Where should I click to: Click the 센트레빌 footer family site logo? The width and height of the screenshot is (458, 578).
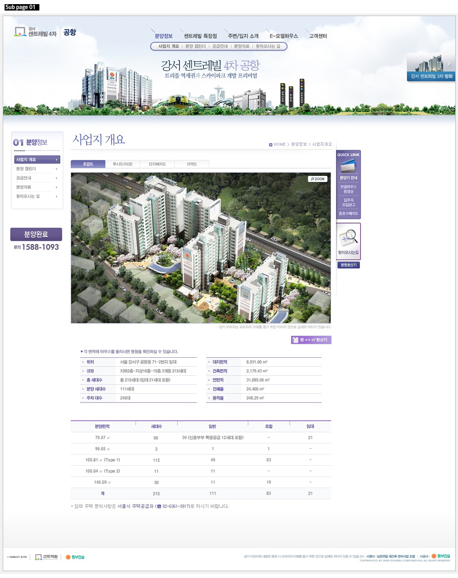point(47,557)
